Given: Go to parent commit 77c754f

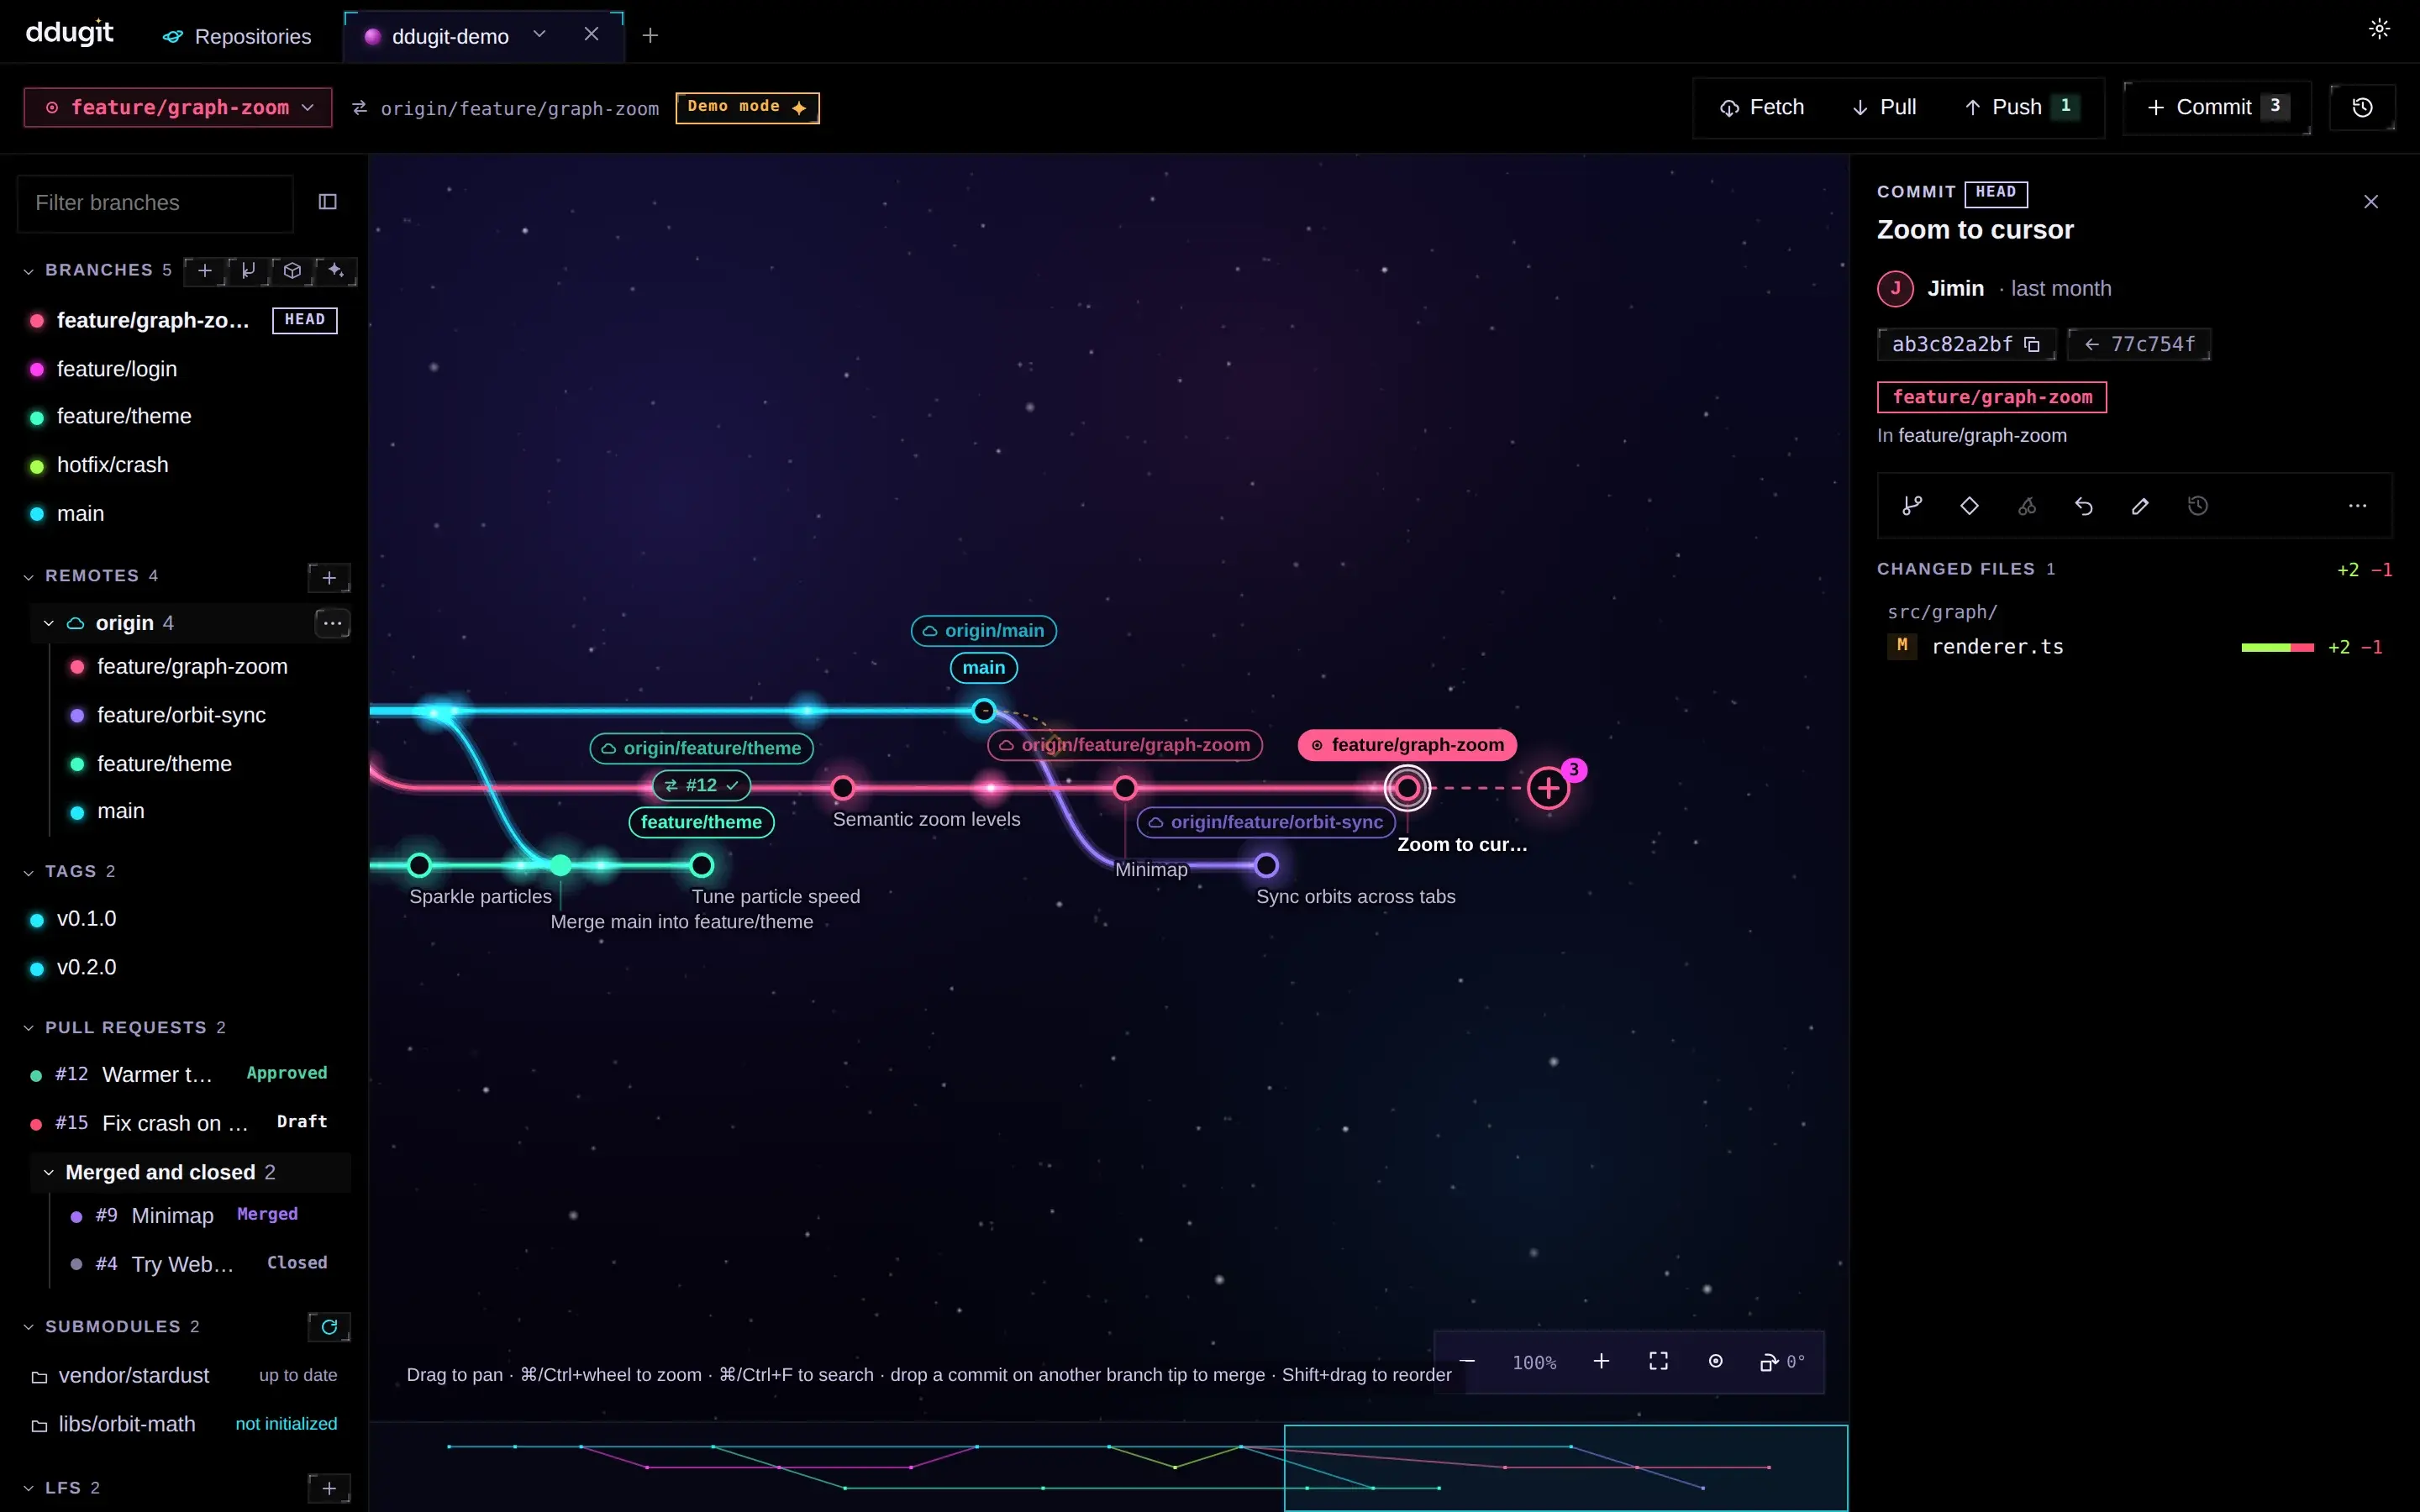Looking at the screenshot, I should point(2139,344).
